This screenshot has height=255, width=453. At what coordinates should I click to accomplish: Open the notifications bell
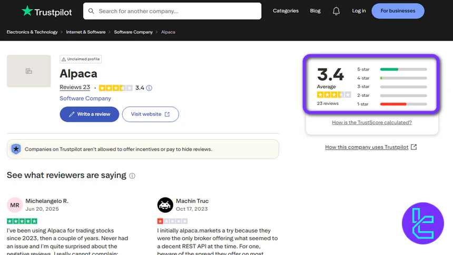[336, 11]
